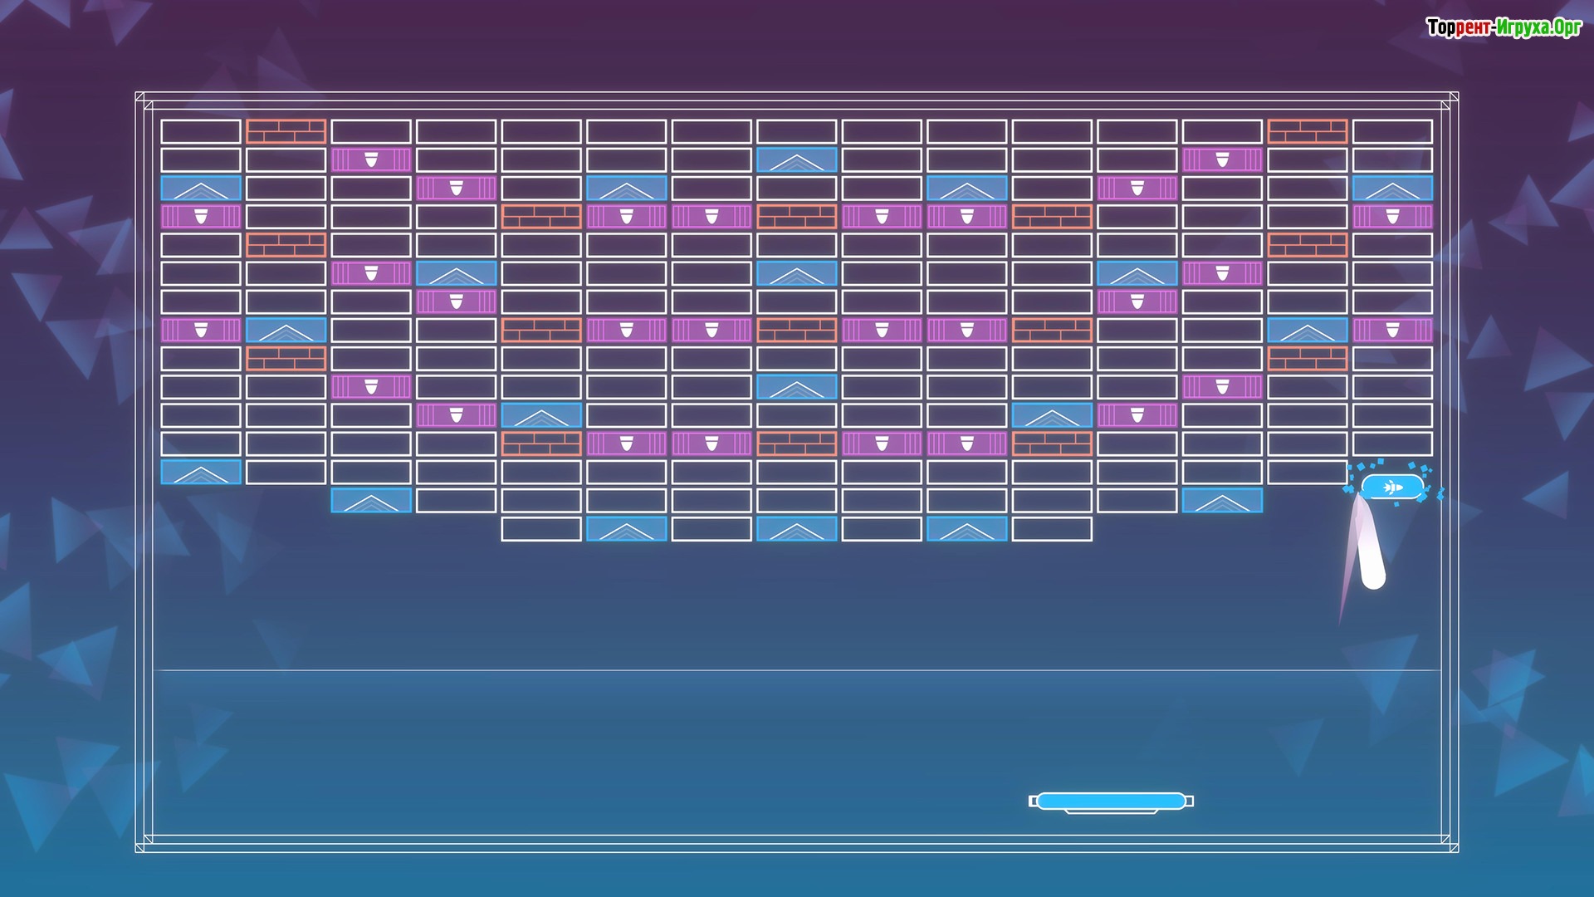Open the Торрент-Игруха.Орг watermark link
This screenshot has height=897, width=1594.
click(x=1504, y=27)
